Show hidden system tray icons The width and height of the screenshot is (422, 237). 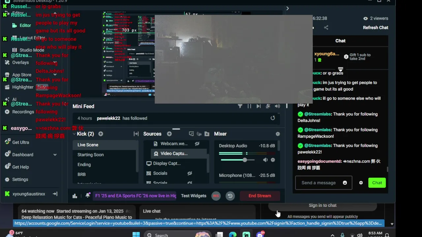[332, 235]
